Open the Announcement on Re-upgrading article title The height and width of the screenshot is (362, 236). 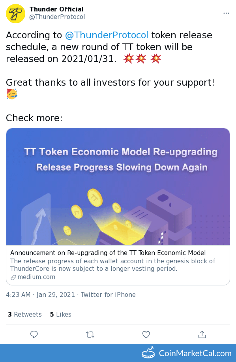click(108, 253)
